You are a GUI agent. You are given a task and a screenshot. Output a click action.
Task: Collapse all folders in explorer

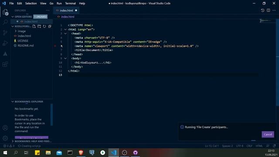(x=50, y=26)
